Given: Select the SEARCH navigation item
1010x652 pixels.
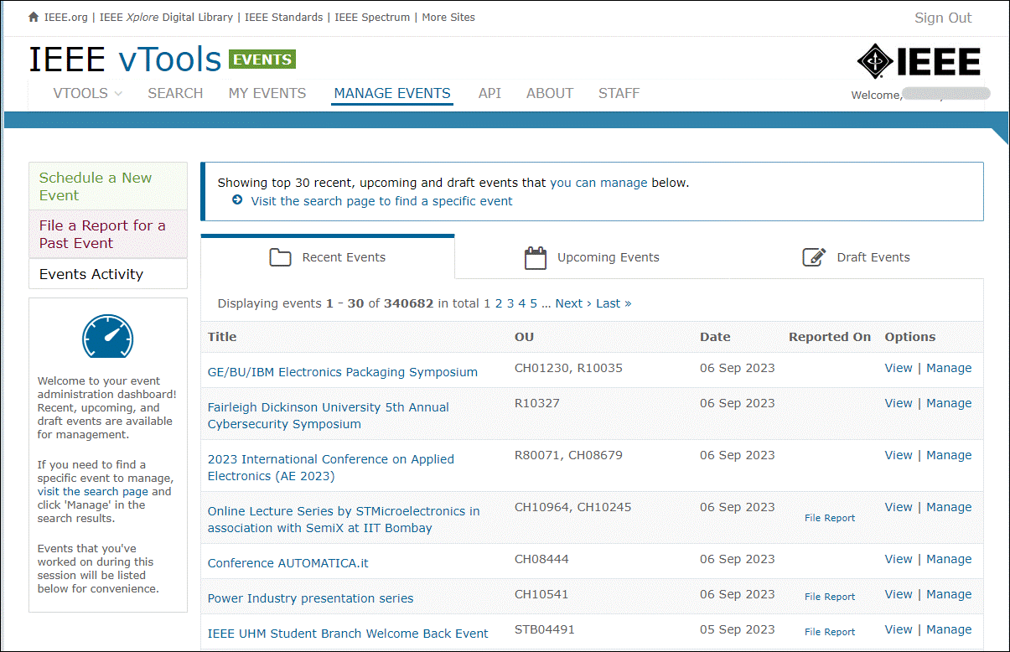Looking at the screenshot, I should click(175, 93).
